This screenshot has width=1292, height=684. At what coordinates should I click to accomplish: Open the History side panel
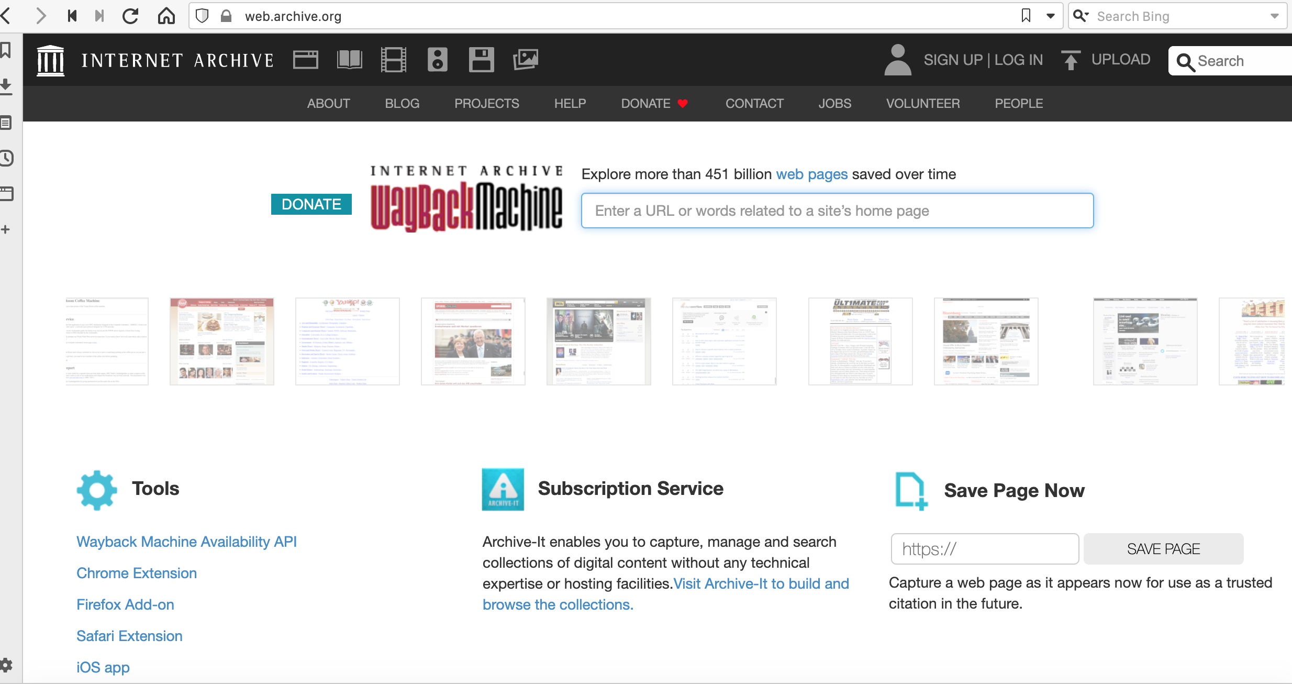(x=6, y=158)
